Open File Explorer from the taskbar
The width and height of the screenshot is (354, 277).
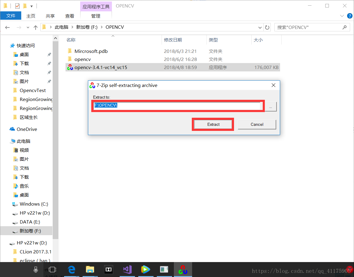pos(90,269)
